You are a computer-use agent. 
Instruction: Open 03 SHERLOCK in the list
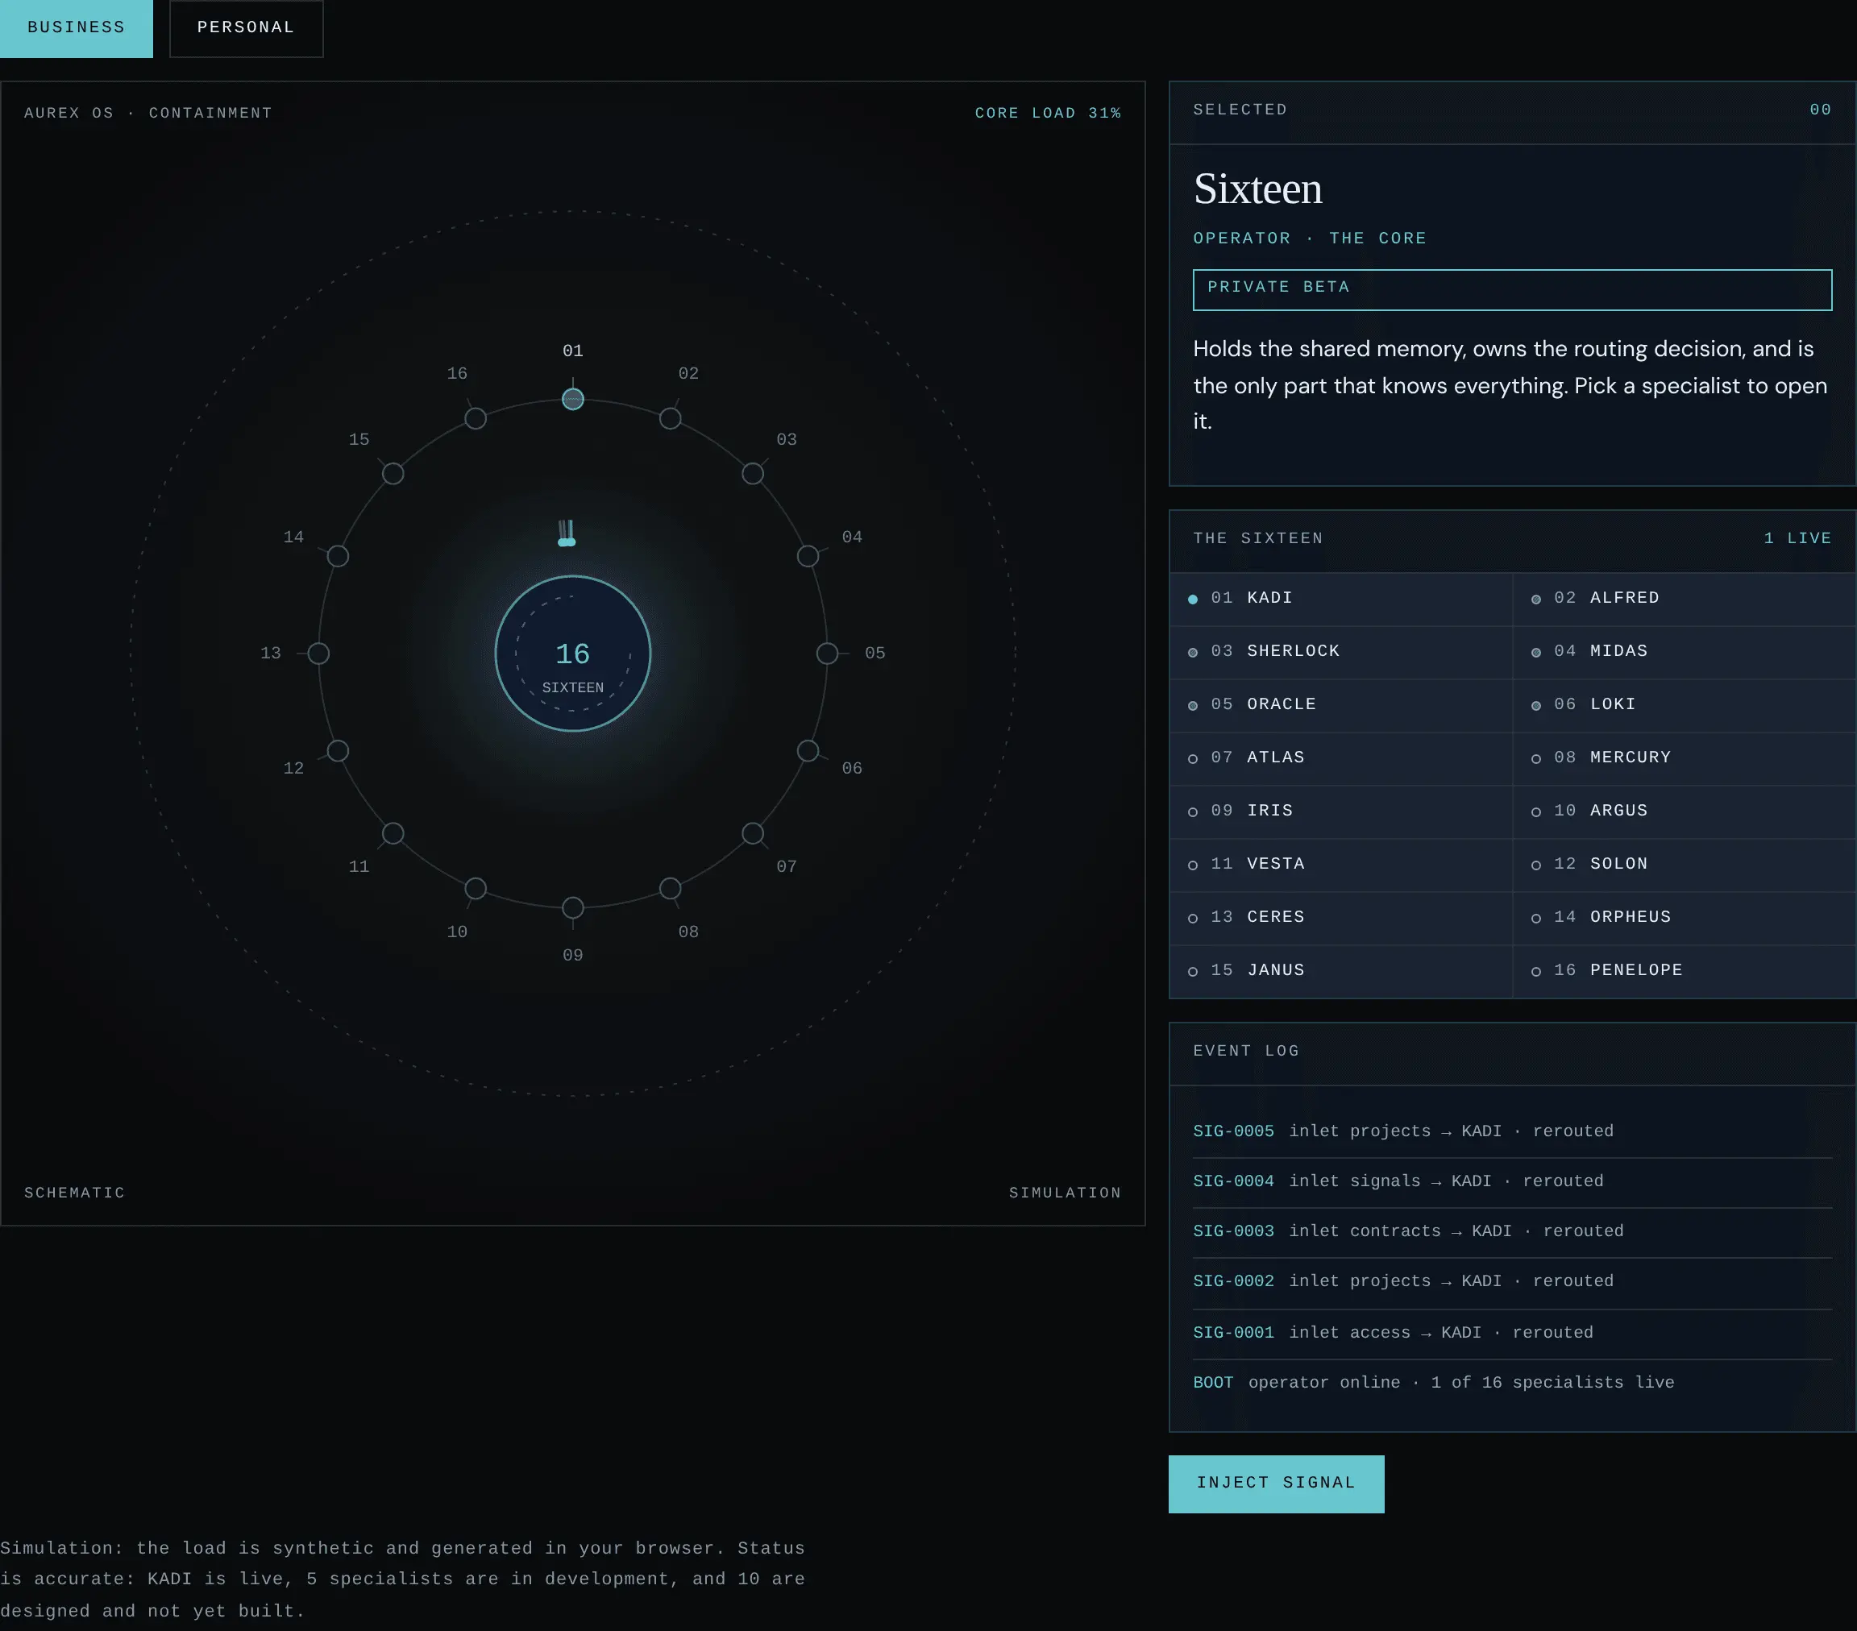pyautogui.click(x=1340, y=652)
